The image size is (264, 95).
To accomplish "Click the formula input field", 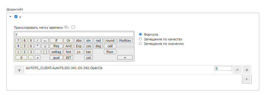I will [x=74, y=34].
